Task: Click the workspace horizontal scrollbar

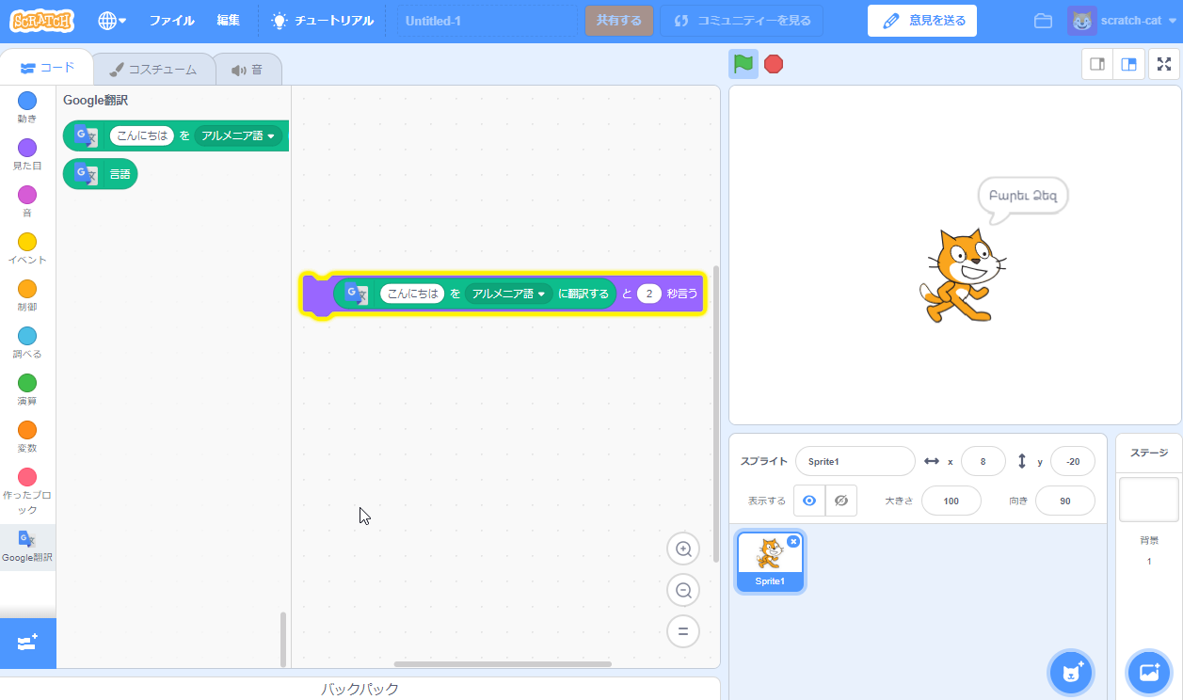Action: tap(503, 664)
